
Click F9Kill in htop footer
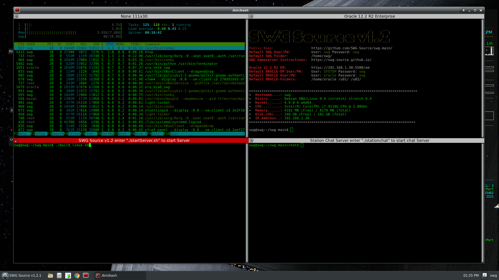[155, 134]
